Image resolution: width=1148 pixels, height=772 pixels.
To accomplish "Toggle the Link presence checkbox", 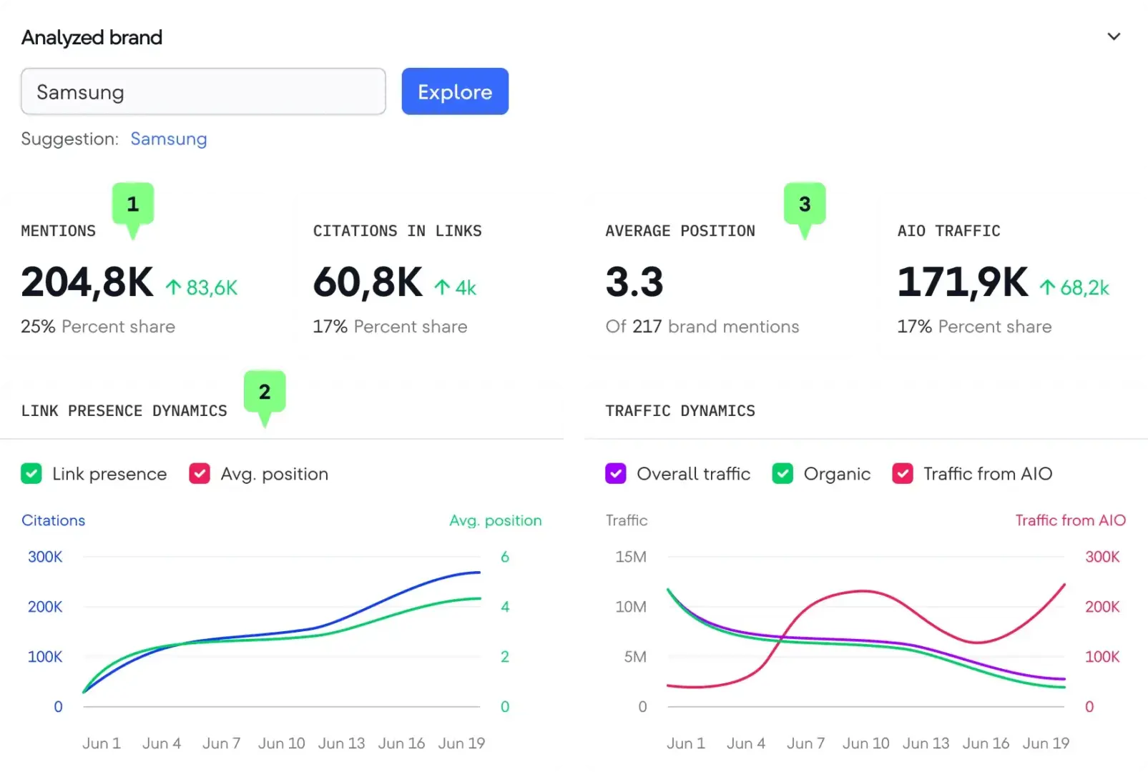I will click(31, 473).
